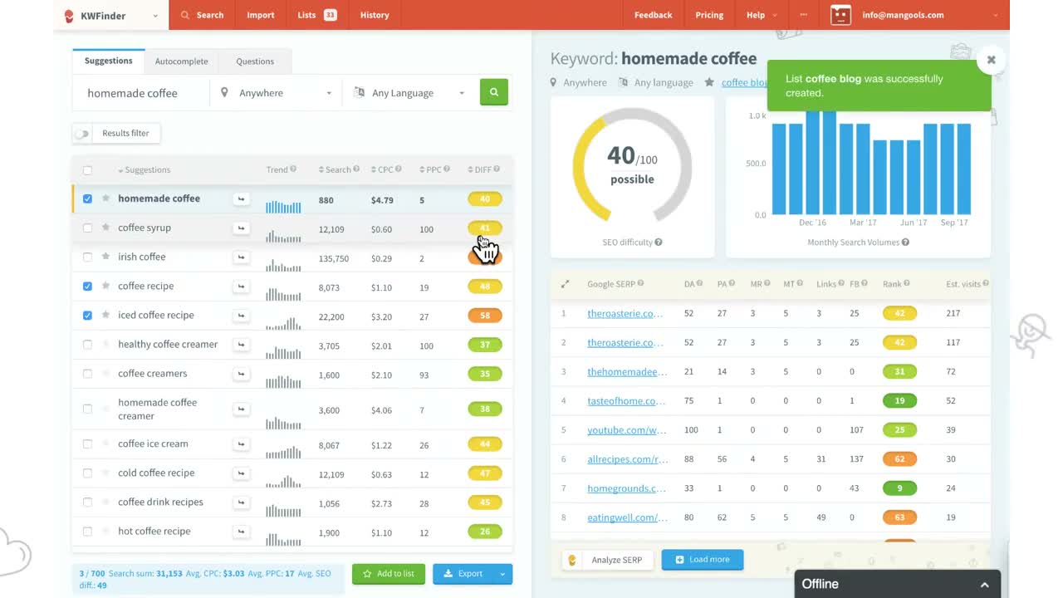Expand SERP table with arrows icon
Image resolution: width=1063 pixels, height=598 pixels.
(x=565, y=284)
